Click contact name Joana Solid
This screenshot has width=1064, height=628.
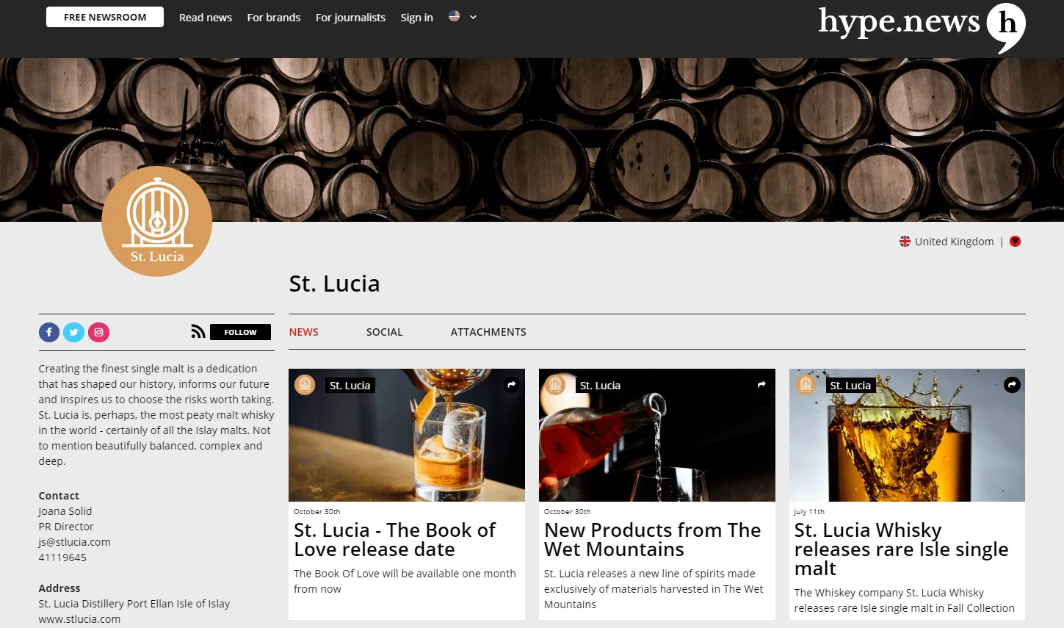click(x=65, y=511)
